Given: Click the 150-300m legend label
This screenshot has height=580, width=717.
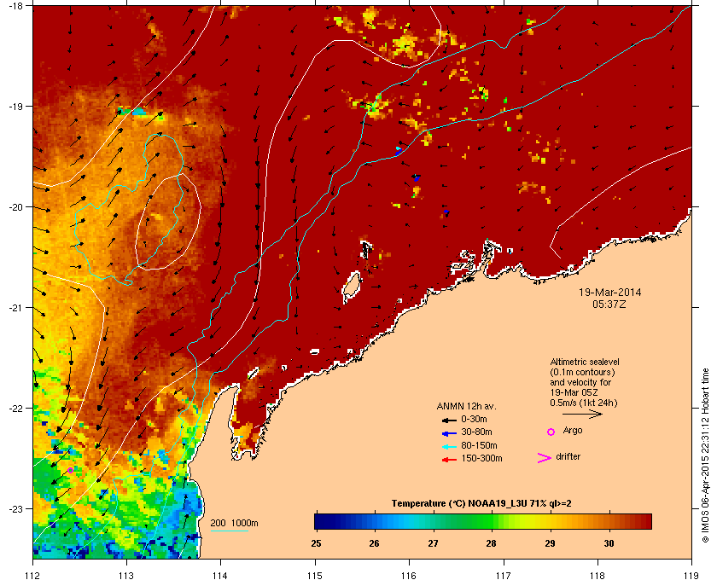Looking at the screenshot, I should [481, 458].
